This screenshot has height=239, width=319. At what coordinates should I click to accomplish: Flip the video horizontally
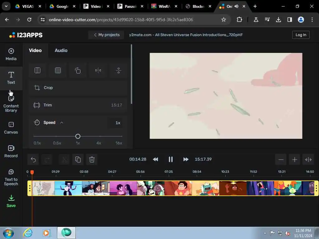[x=98, y=71]
